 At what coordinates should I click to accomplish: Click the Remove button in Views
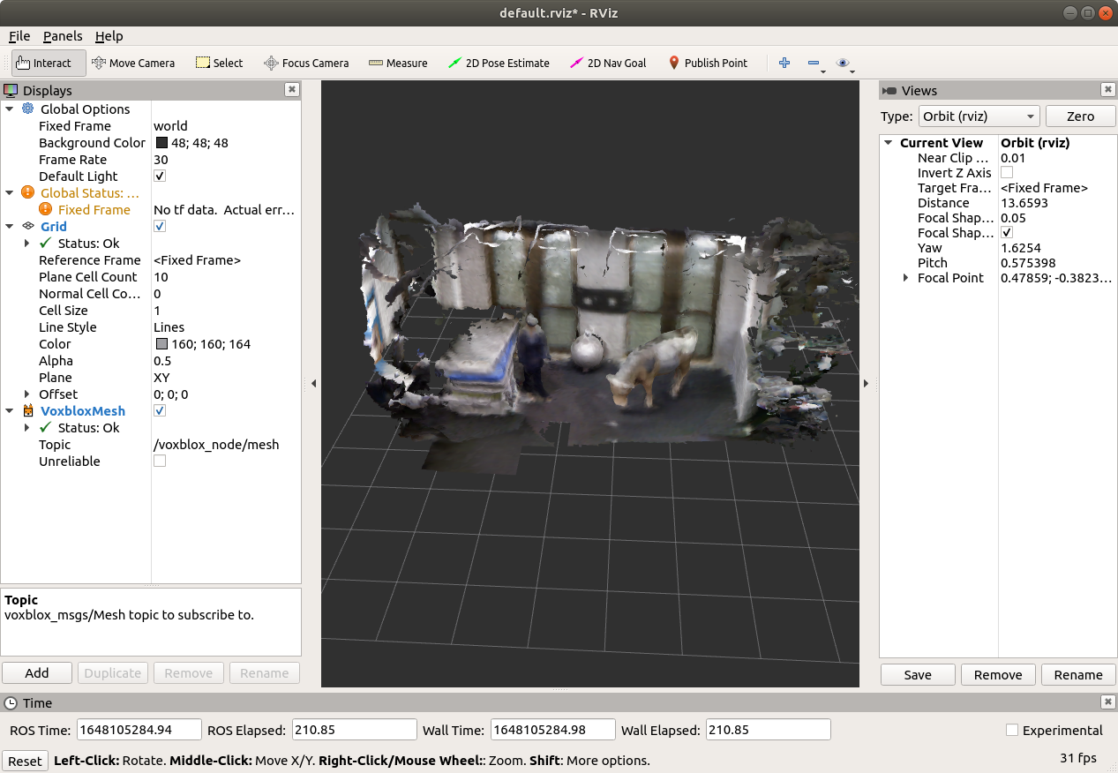998,674
